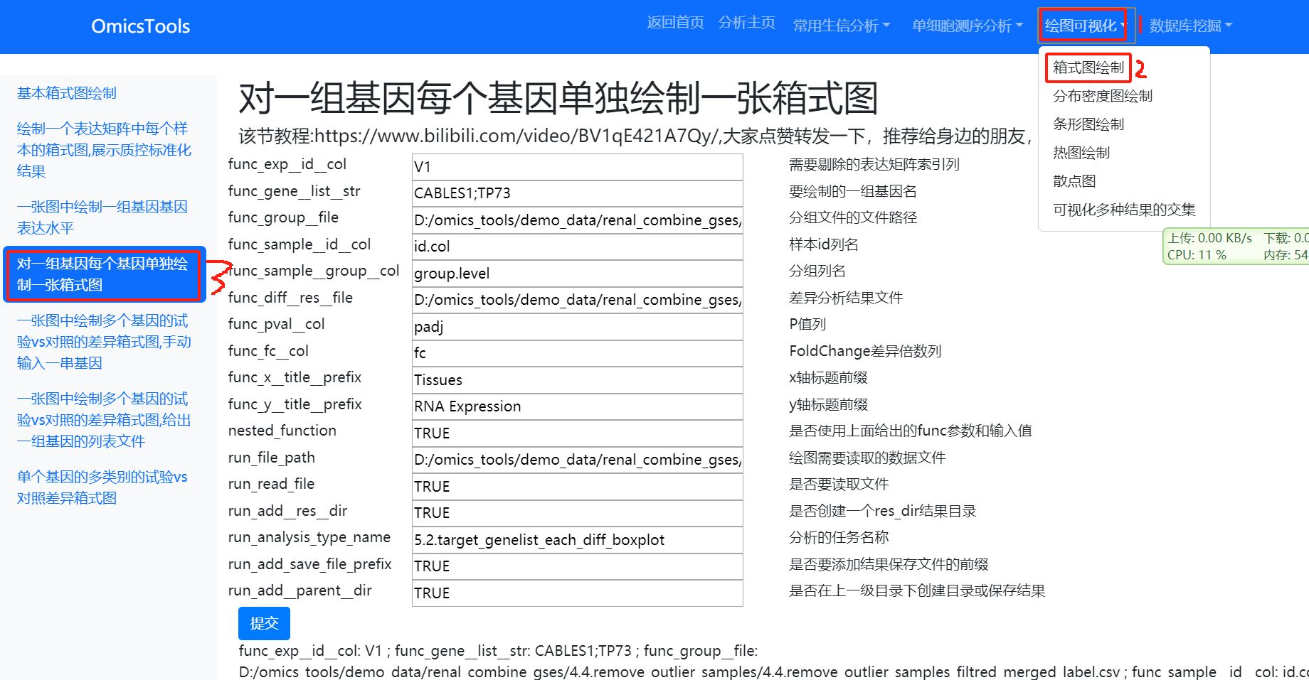The image size is (1309, 680).
Task: Click the func_exp__id__col label text
Action: tap(287, 164)
